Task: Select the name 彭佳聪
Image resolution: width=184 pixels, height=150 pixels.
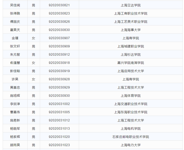Action: [x=15, y=71]
